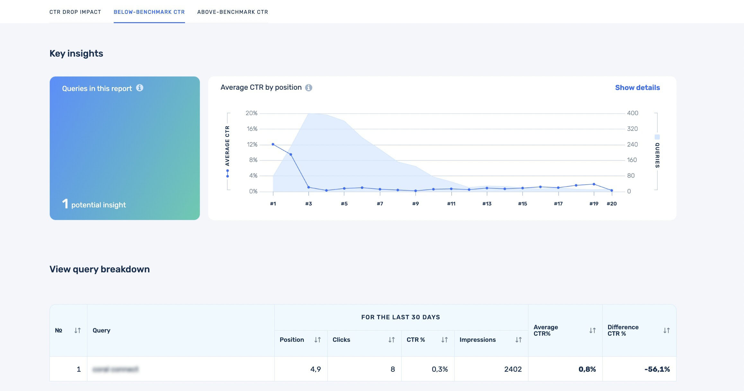Open Show details link
This screenshot has height=391, width=744.
(x=637, y=87)
